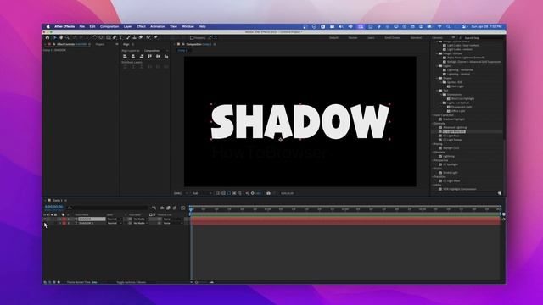Expand SHADOW layer properties triangle
Screen dimensions: 543x305
(x=60, y=219)
